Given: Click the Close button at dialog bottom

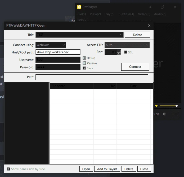Looking at the screenshot, I should click(144, 169).
